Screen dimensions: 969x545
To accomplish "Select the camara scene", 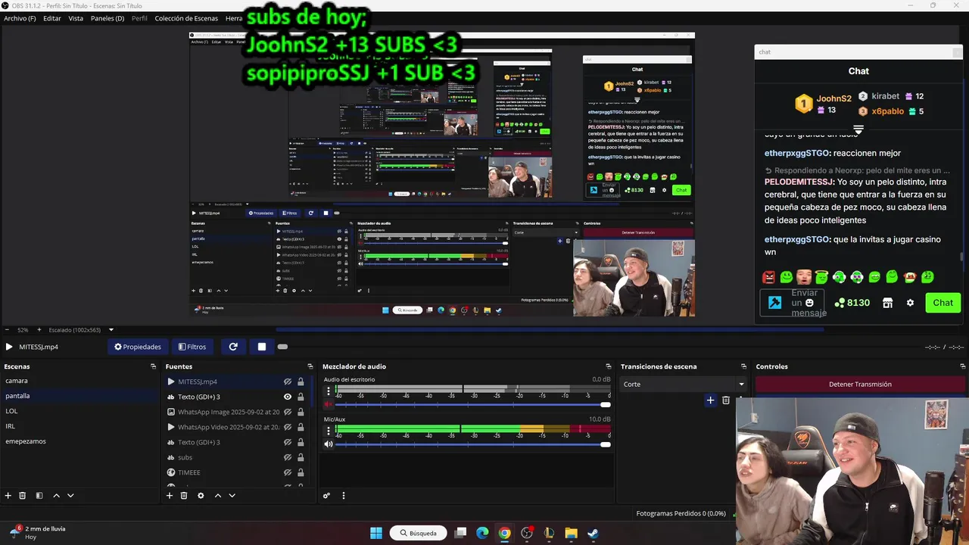I will (17, 381).
